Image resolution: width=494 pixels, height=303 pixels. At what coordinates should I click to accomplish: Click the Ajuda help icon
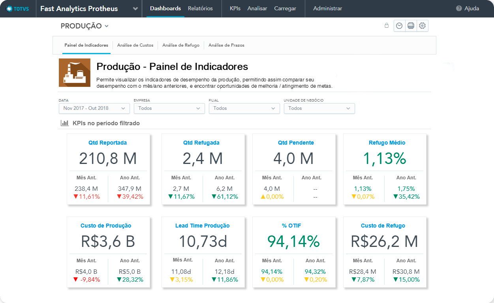pos(459,8)
